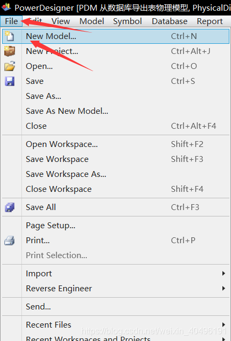Expand the Recent Files submenu arrow

(223, 324)
